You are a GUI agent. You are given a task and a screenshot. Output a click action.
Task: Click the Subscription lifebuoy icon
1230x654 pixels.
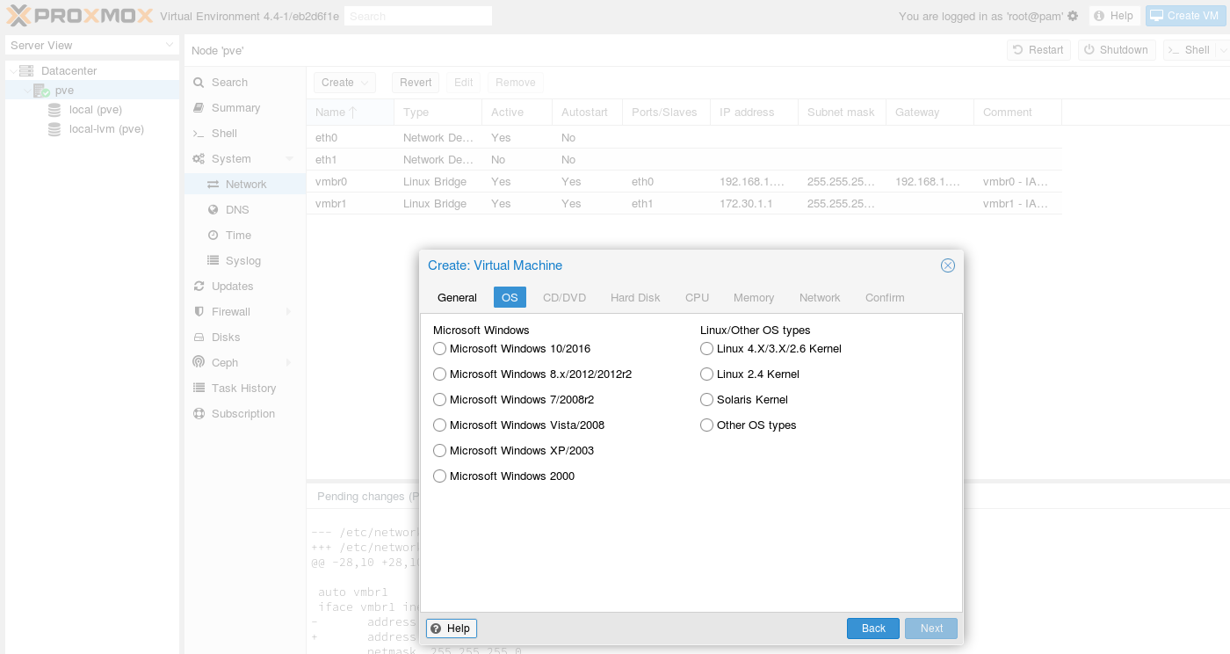click(x=199, y=414)
